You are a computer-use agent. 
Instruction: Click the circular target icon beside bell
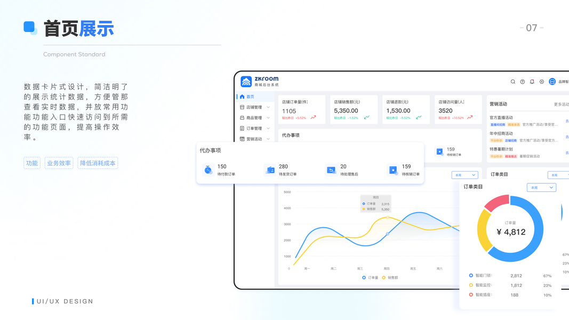point(542,82)
